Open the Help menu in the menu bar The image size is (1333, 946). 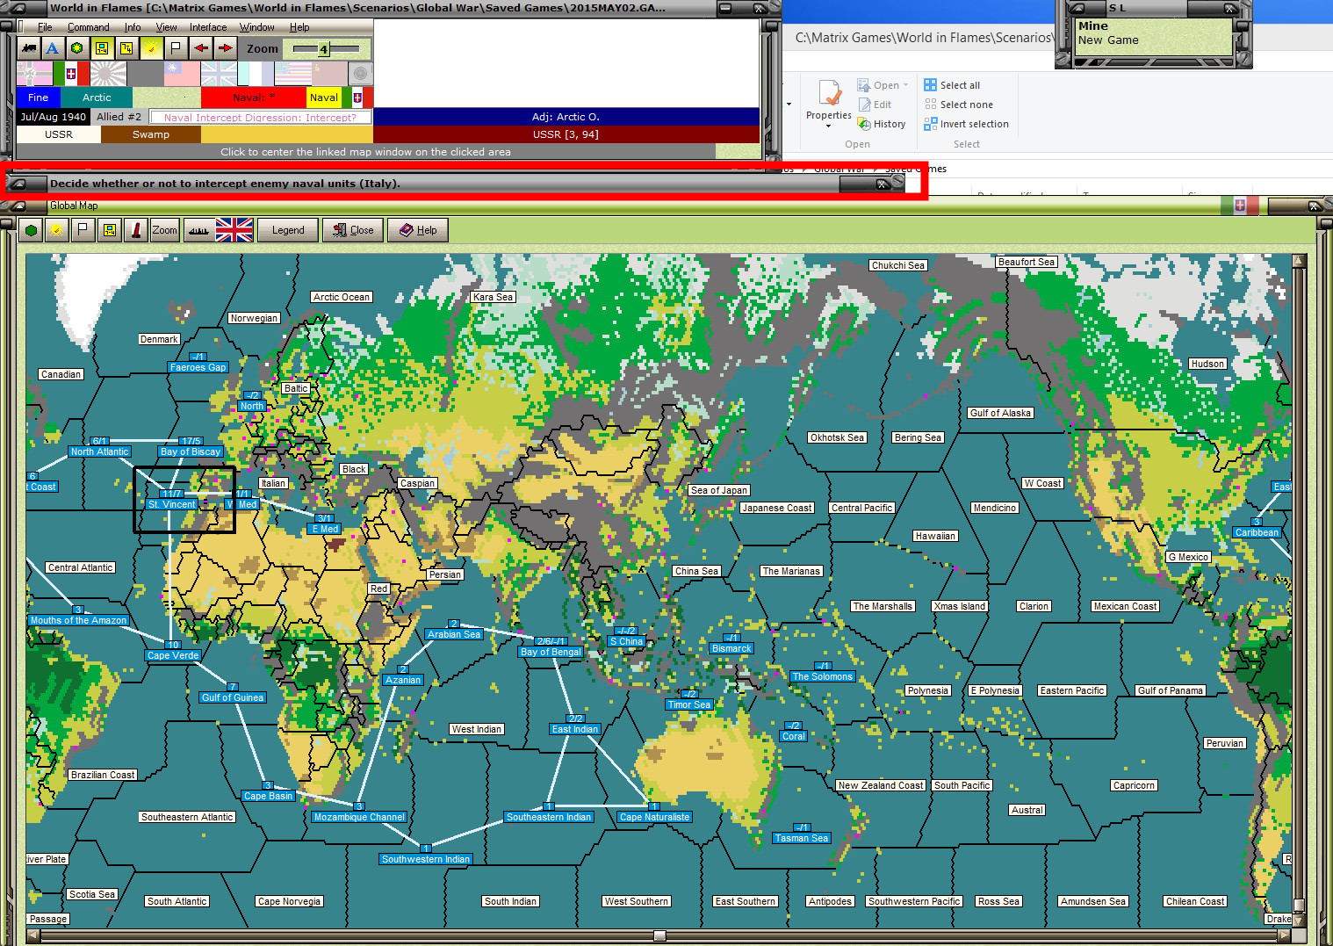299,27
